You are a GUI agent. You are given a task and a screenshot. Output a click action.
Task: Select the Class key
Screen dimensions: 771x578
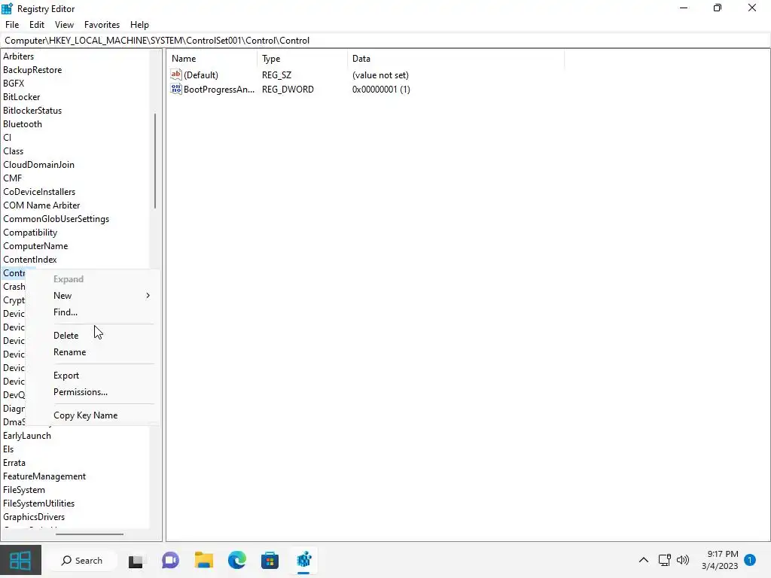14,151
